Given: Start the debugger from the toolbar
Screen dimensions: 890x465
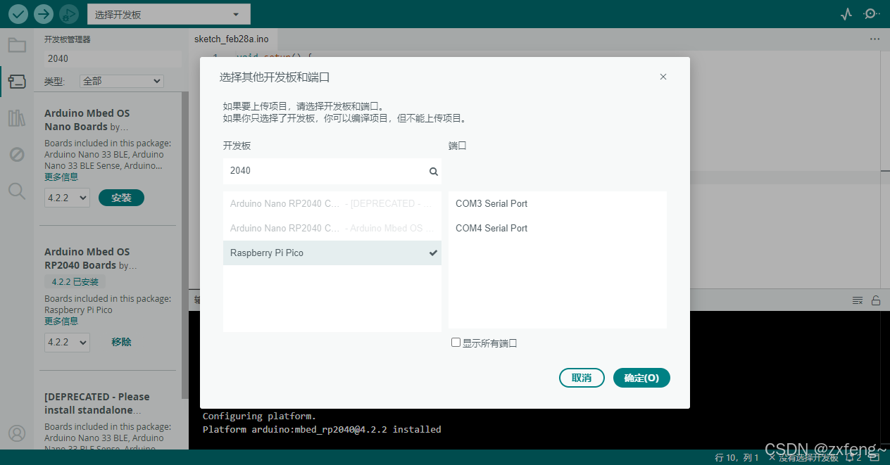Looking at the screenshot, I should 68,13.
